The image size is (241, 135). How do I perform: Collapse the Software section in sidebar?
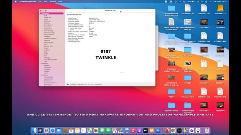(x=41, y=75)
